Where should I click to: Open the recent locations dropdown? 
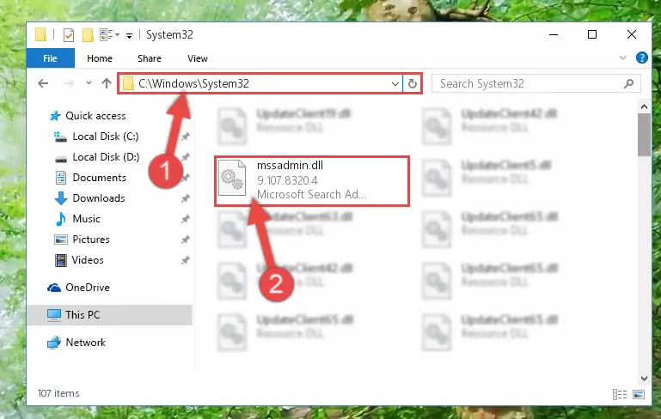(89, 83)
